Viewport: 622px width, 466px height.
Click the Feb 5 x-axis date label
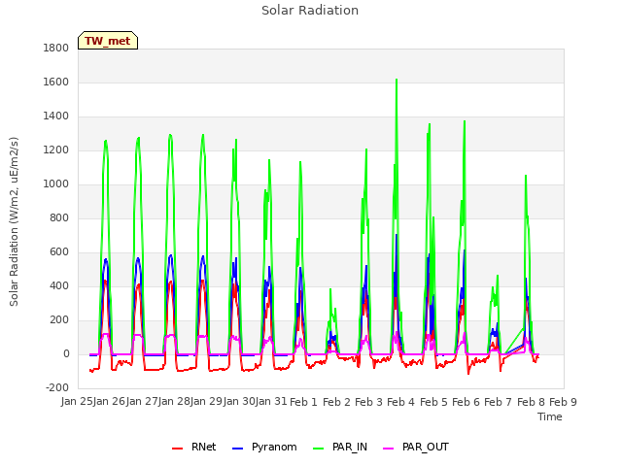[x=433, y=402]
